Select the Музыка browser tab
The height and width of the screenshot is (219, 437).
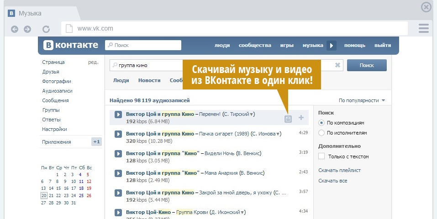[x=42, y=13]
